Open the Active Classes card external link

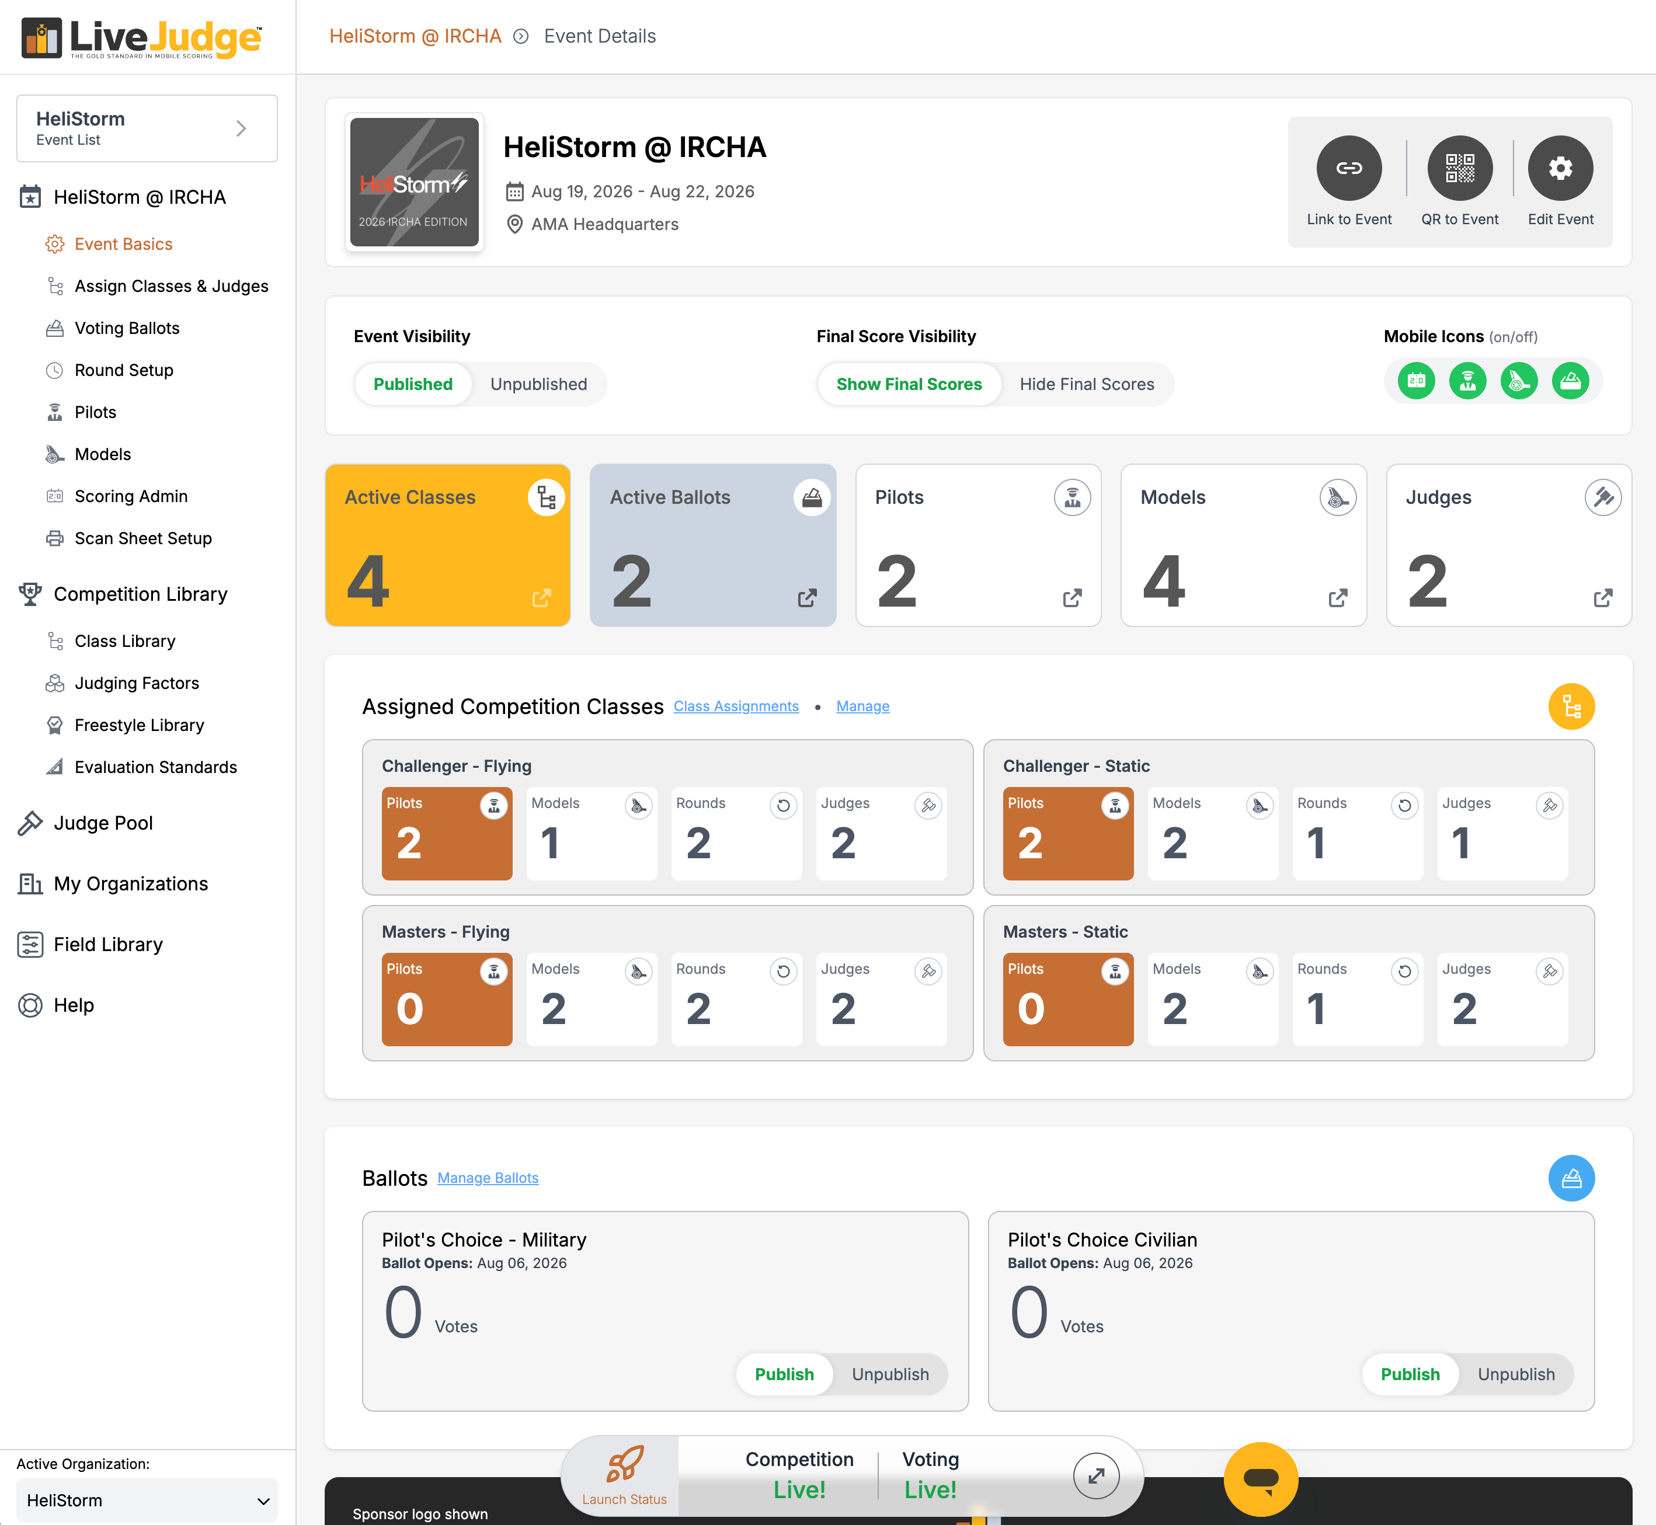coord(541,597)
